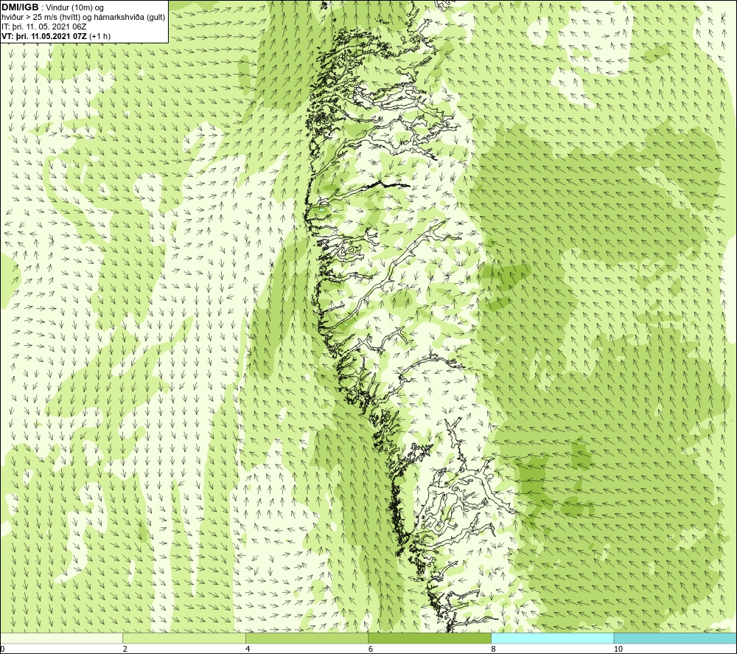Click the legend value 10
The width and height of the screenshot is (737, 654).
click(x=618, y=650)
